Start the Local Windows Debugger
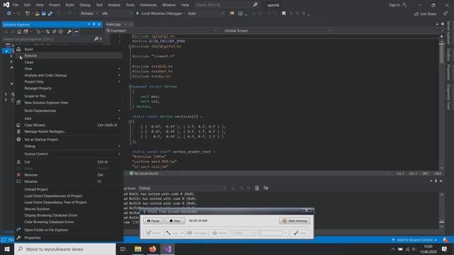Image resolution: width=454 pixels, height=255 pixels. click(160, 13)
